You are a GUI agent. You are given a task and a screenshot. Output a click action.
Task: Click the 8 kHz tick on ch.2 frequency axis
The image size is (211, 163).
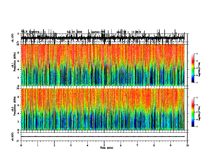pyautogui.click(x=19, y=97)
